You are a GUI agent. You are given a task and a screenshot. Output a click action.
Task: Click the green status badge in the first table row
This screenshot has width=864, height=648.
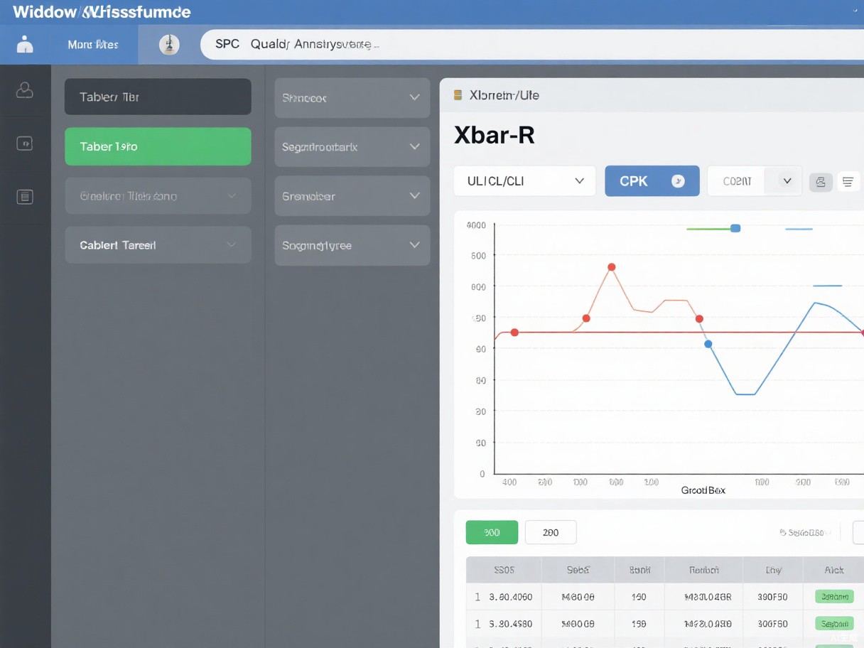(835, 597)
